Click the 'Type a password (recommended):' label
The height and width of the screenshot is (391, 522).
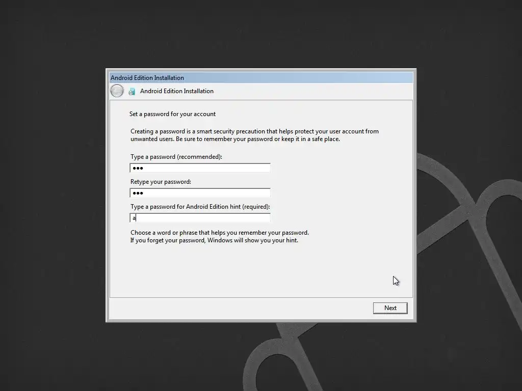click(176, 157)
